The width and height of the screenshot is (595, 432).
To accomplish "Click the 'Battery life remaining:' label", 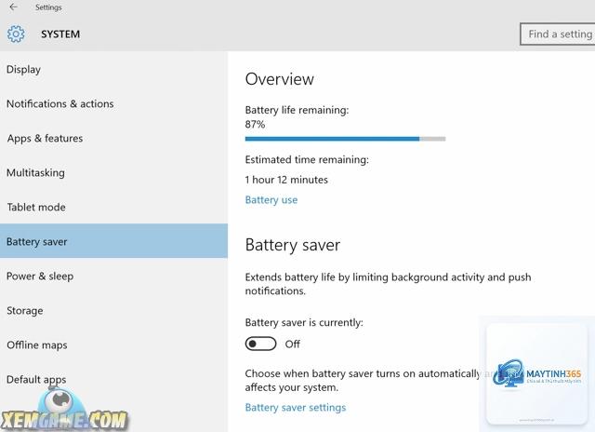I will [297, 110].
